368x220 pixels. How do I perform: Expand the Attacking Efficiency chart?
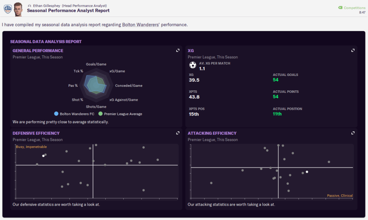pos(353,133)
